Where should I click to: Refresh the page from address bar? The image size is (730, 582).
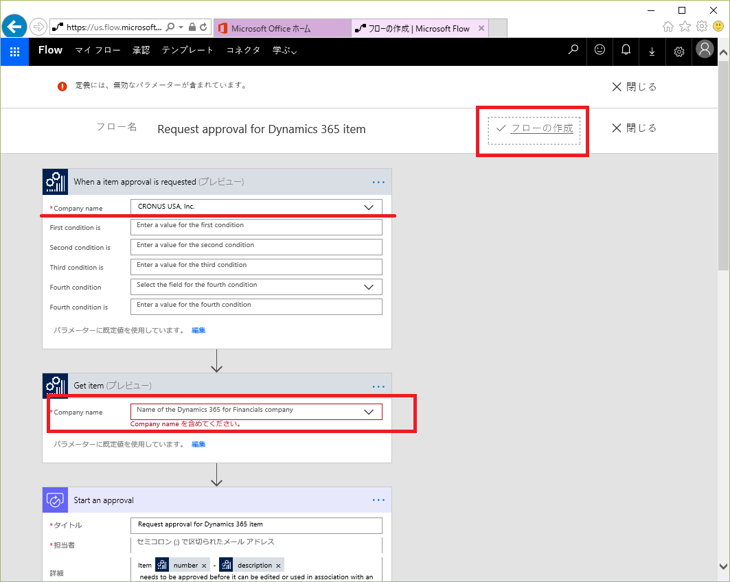point(203,27)
